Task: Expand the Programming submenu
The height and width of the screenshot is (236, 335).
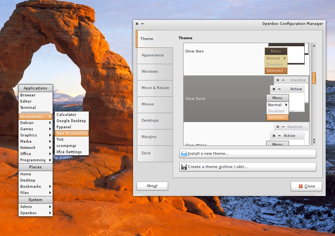Action: pyautogui.click(x=35, y=160)
